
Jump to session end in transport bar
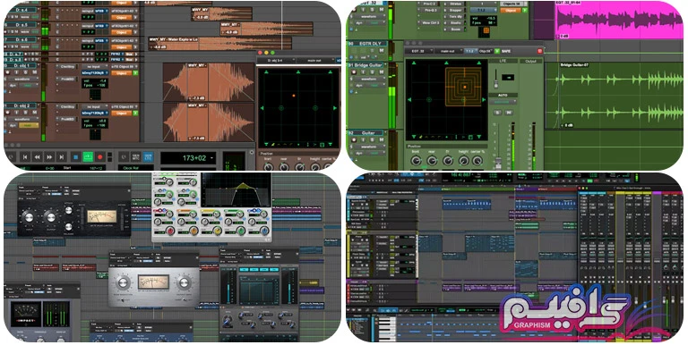[62, 156]
